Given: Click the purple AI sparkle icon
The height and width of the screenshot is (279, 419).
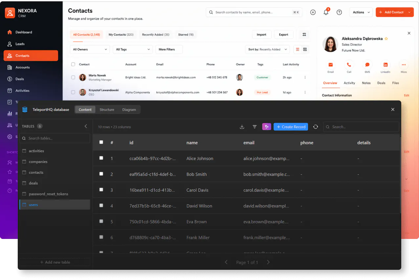Looking at the screenshot, I should (x=267, y=127).
